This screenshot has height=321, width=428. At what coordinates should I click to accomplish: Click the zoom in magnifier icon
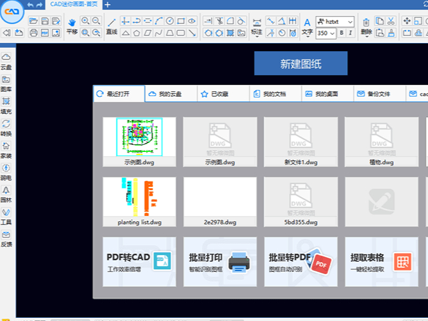(x=85, y=21)
